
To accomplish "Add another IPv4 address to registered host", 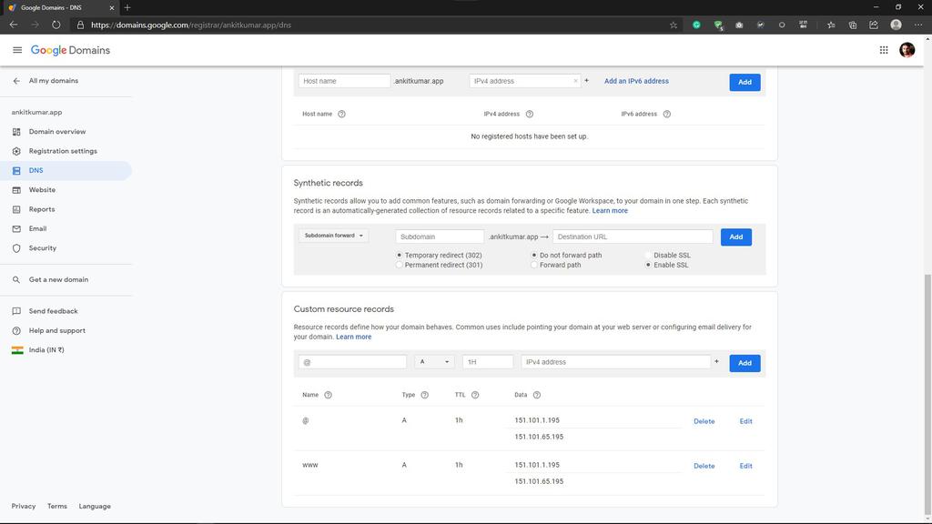I will pyautogui.click(x=587, y=80).
